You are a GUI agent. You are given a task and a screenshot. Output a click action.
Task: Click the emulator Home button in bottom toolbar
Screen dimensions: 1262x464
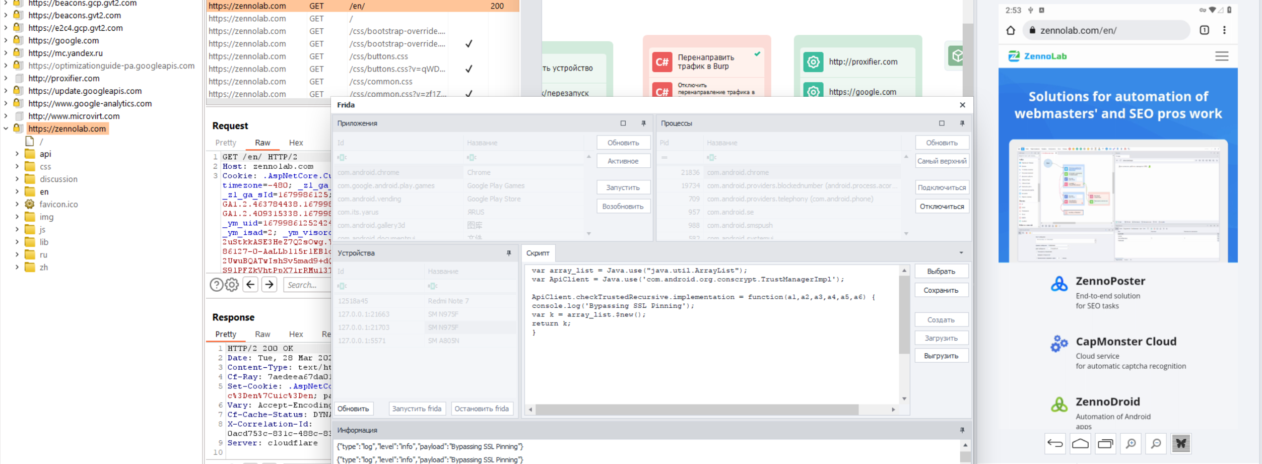point(1080,443)
